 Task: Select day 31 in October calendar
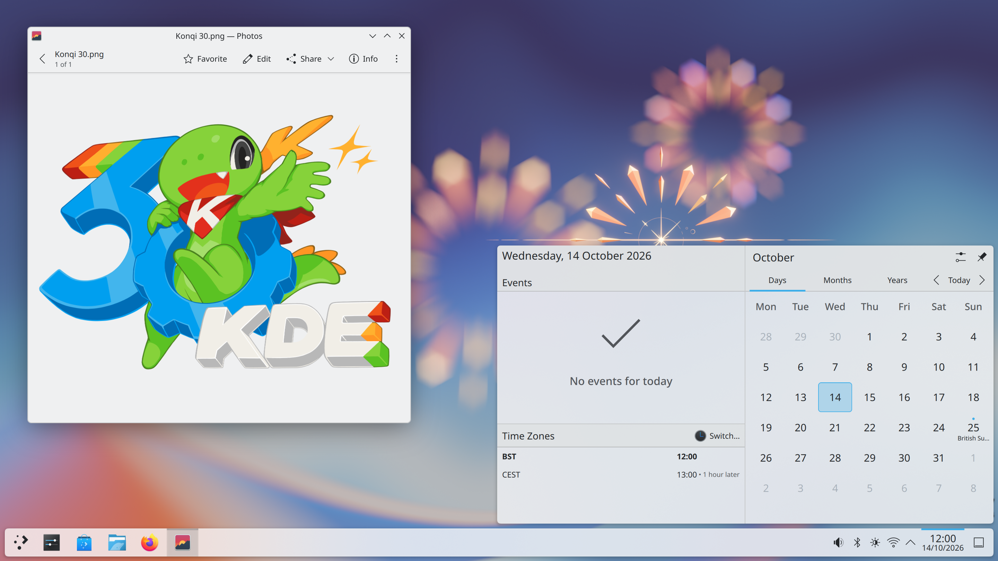pyautogui.click(x=938, y=457)
